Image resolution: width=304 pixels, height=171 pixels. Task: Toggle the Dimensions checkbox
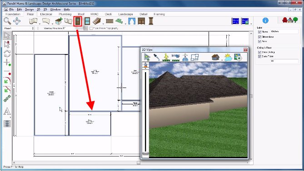259,37
